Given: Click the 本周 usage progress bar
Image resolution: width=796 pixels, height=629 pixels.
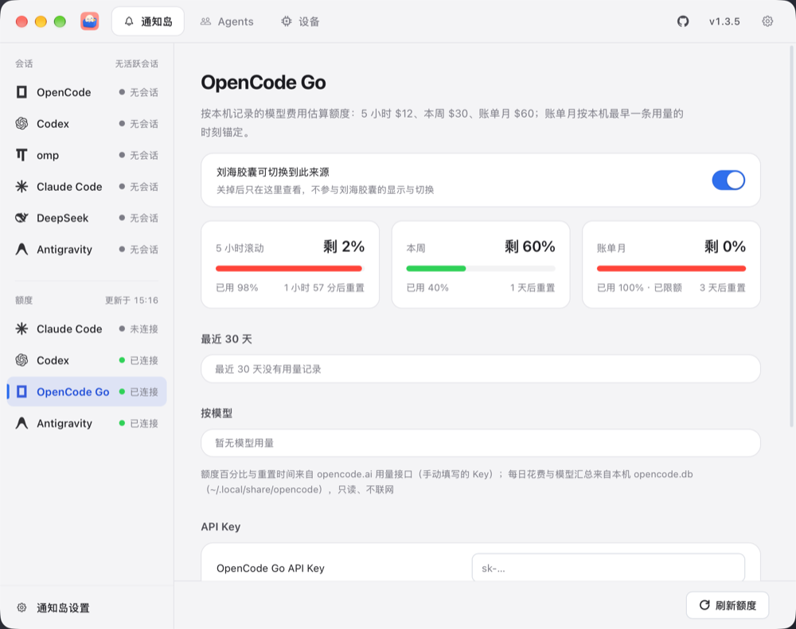Looking at the screenshot, I should [480, 268].
